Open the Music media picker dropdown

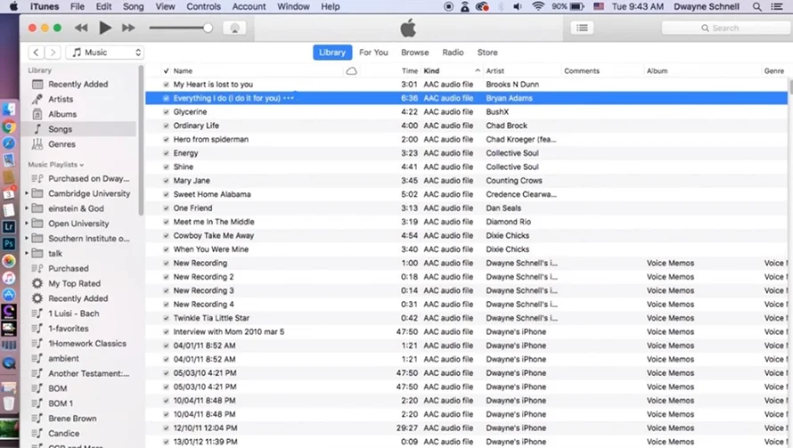coord(106,52)
